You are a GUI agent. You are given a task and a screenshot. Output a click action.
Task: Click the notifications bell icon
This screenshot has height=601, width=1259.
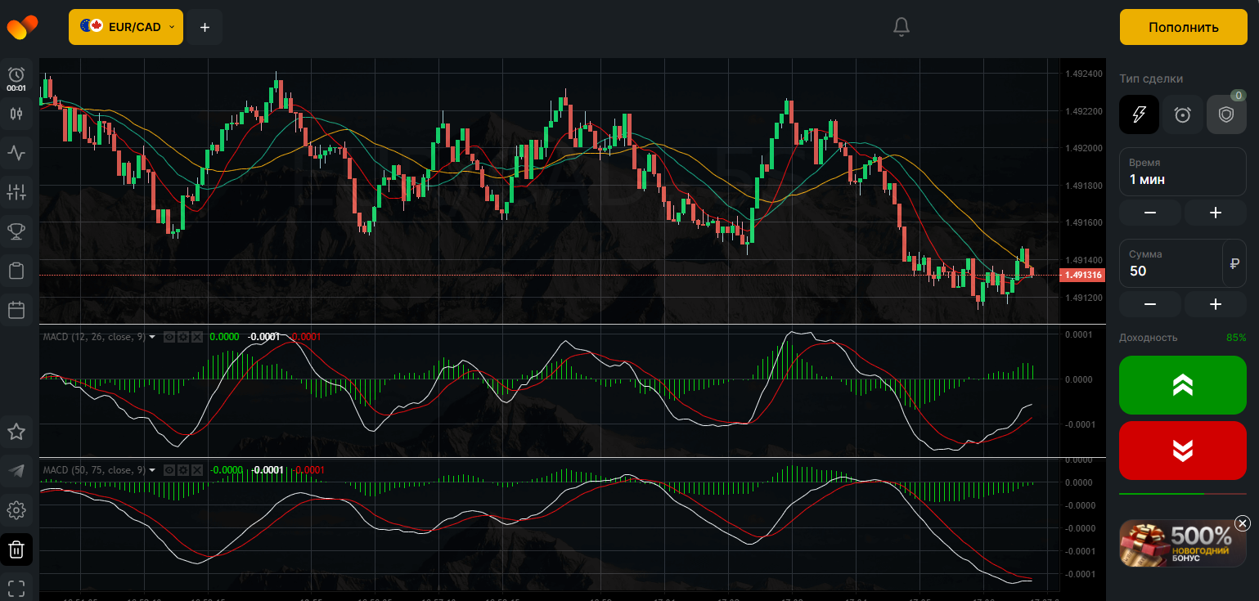point(901,27)
